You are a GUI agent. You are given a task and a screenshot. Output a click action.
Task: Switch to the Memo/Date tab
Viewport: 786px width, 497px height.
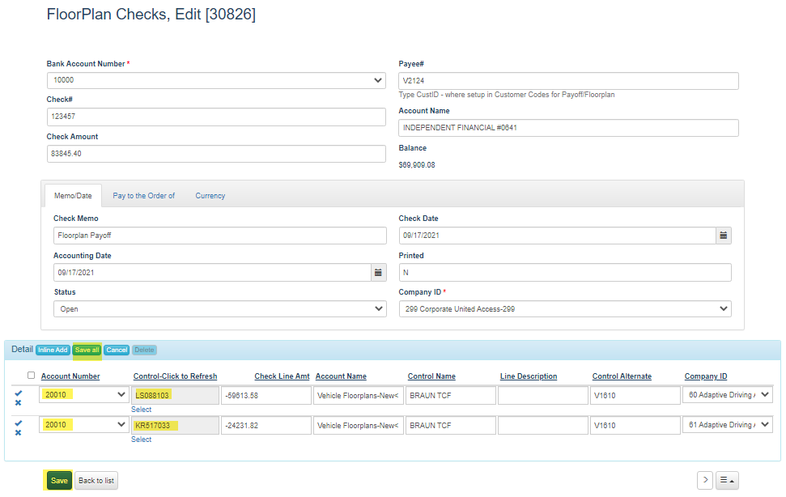[x=73, y=196]
